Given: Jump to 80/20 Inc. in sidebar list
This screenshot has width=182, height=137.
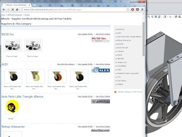Looking at the screenshot, I should 121,29.
